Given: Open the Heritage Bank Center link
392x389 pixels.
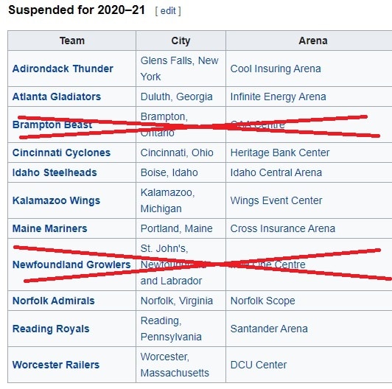Looking at the screenshot, I should tap(280, 153).
